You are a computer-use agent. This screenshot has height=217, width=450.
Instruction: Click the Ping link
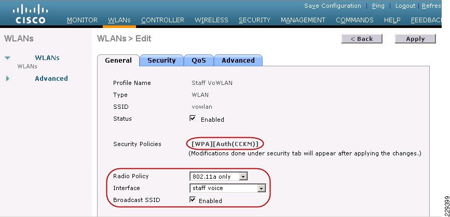(x=378, y=6)
